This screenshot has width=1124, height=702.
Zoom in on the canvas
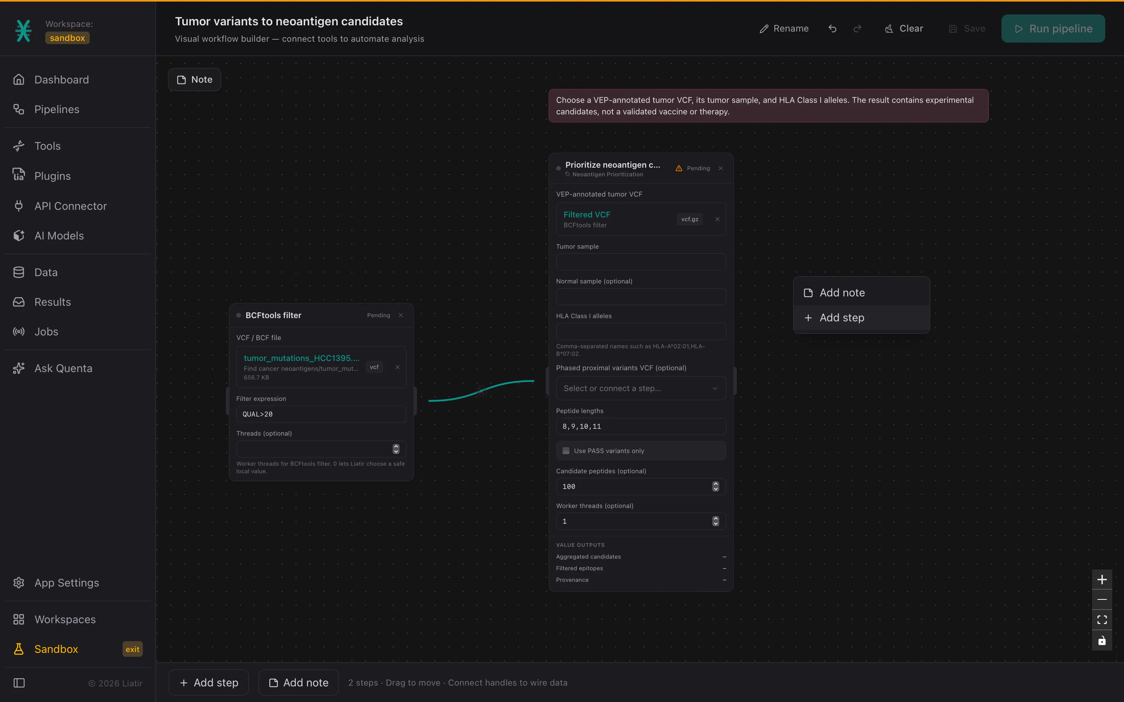click(1102, 580)
